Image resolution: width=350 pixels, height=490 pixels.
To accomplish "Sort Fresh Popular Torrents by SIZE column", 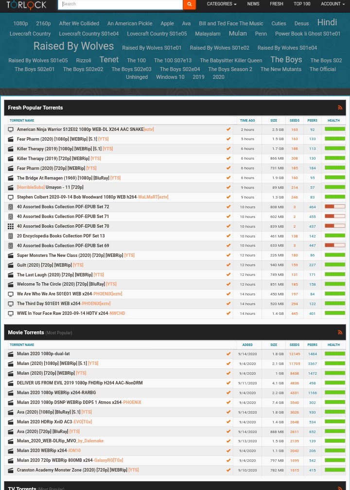I will click(274, 120).
